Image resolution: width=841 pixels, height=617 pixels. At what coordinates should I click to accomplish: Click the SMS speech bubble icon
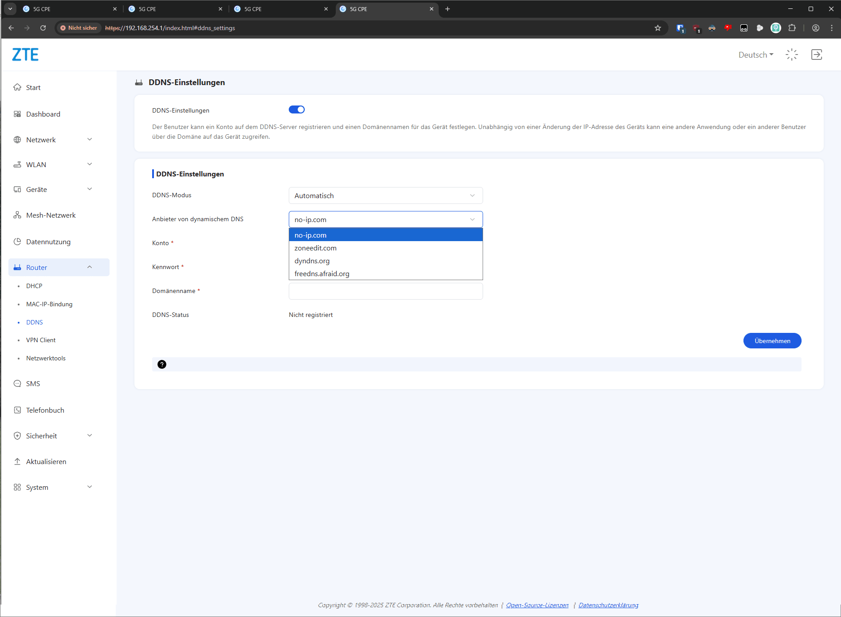click(17, 383)
